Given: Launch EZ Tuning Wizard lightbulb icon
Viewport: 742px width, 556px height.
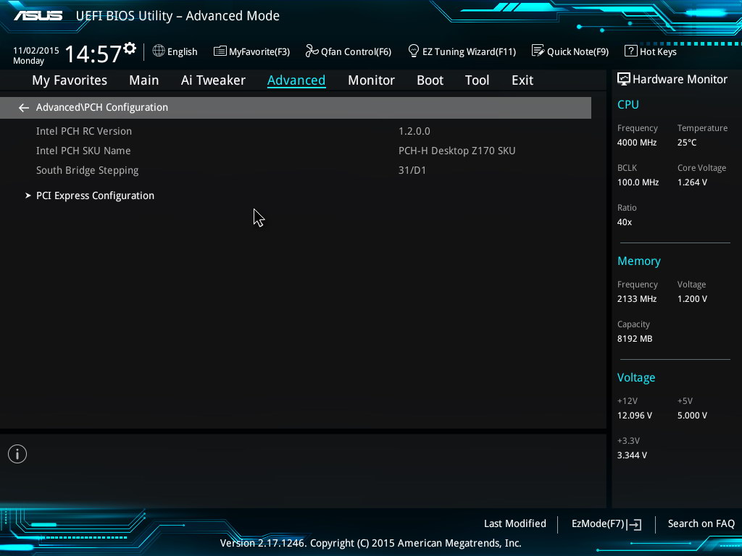Looking at the screenshot, I should coord(414,51).
